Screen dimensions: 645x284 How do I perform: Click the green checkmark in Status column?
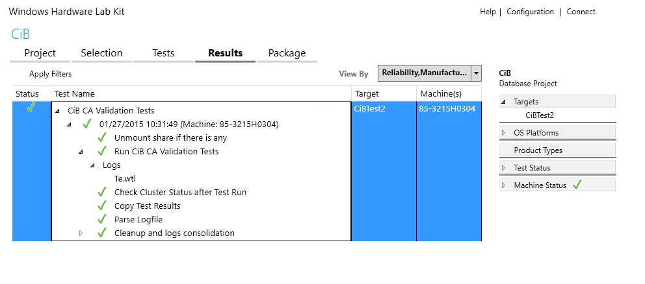30,108
